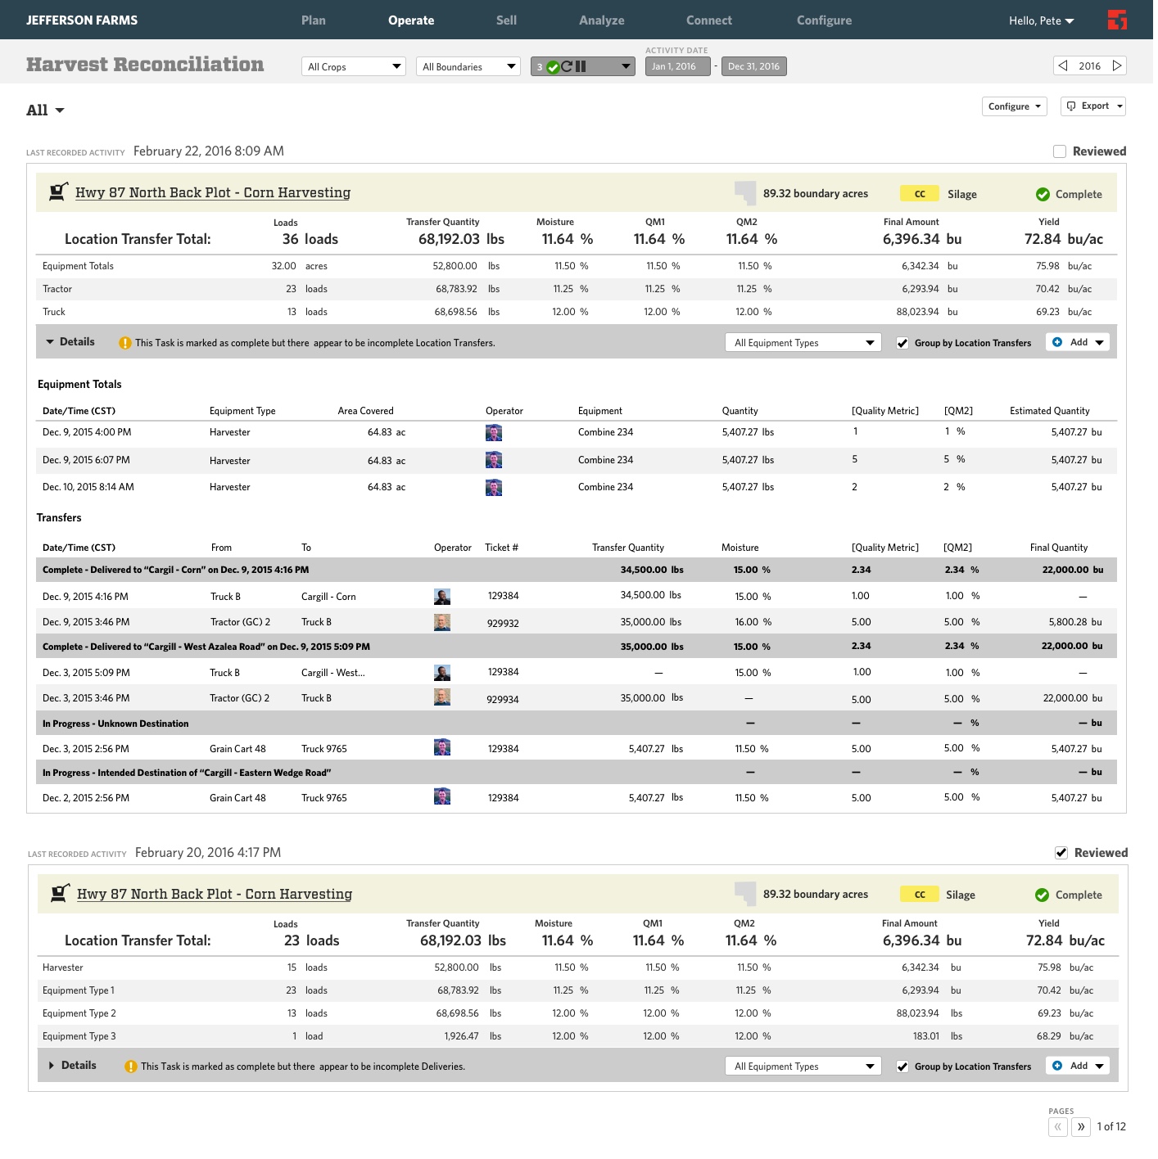Click operator photo for Dec. 9 6:07 PM harvester

pos(494,460)
